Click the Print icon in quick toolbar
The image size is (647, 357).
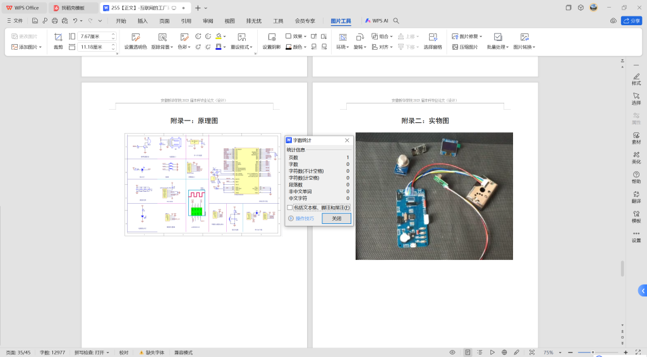tap(54, 21)
